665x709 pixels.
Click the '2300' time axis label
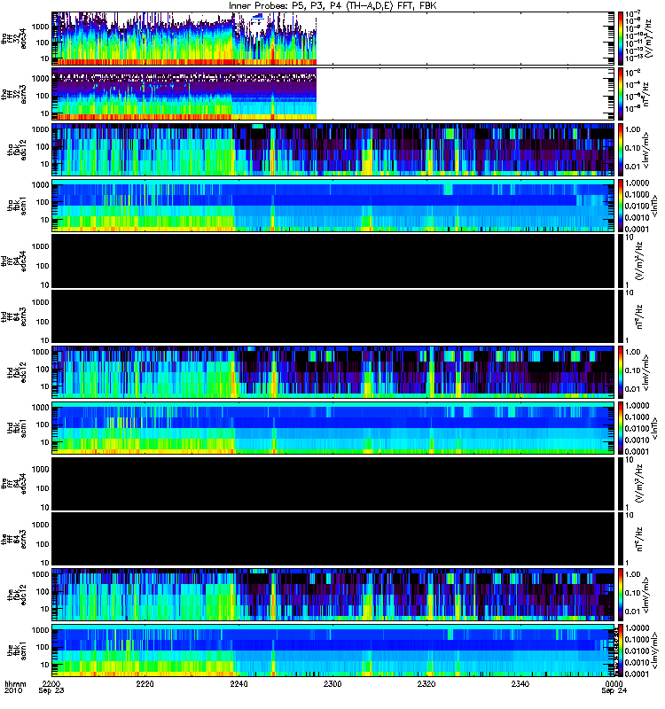[x=332, y=684]
